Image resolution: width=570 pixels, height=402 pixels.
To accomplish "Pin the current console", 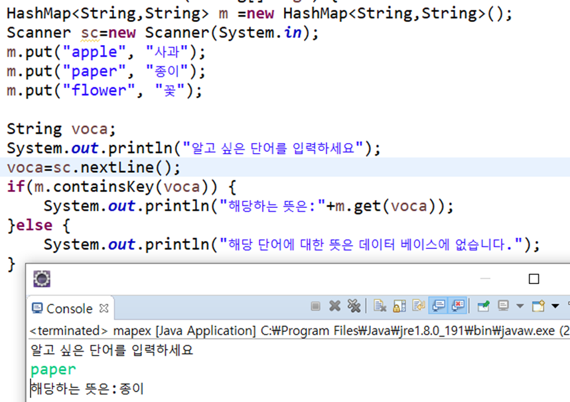I will pos(484,306).
